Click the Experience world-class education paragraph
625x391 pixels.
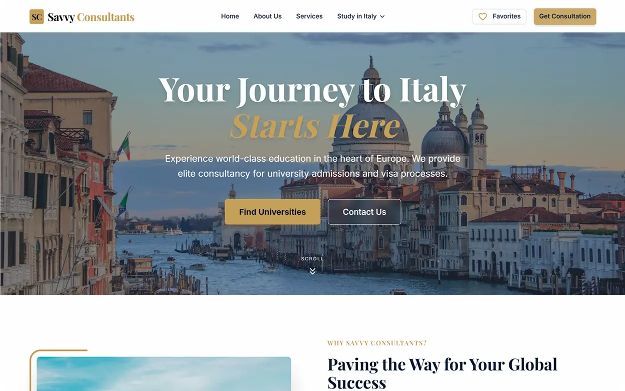click(x=312, y=166)
